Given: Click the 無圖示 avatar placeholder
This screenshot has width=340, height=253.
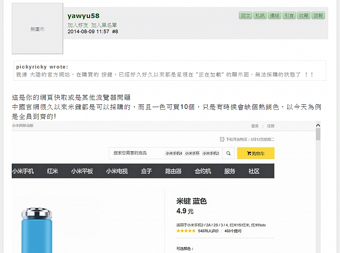Looking at the screenshot, I should pyautogui.click(x=37, y=29).
